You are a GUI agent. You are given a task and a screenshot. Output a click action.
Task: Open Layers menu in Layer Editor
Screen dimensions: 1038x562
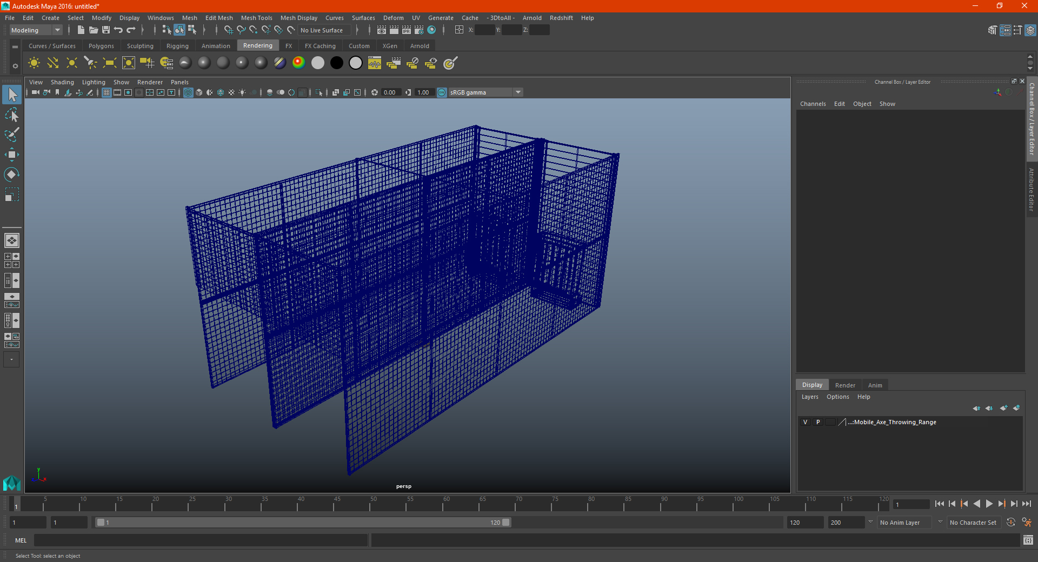[x=810, y=397]
